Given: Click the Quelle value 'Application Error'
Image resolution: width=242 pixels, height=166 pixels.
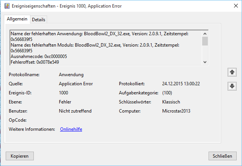Looking at the screenshot, I should coord(76,84).
